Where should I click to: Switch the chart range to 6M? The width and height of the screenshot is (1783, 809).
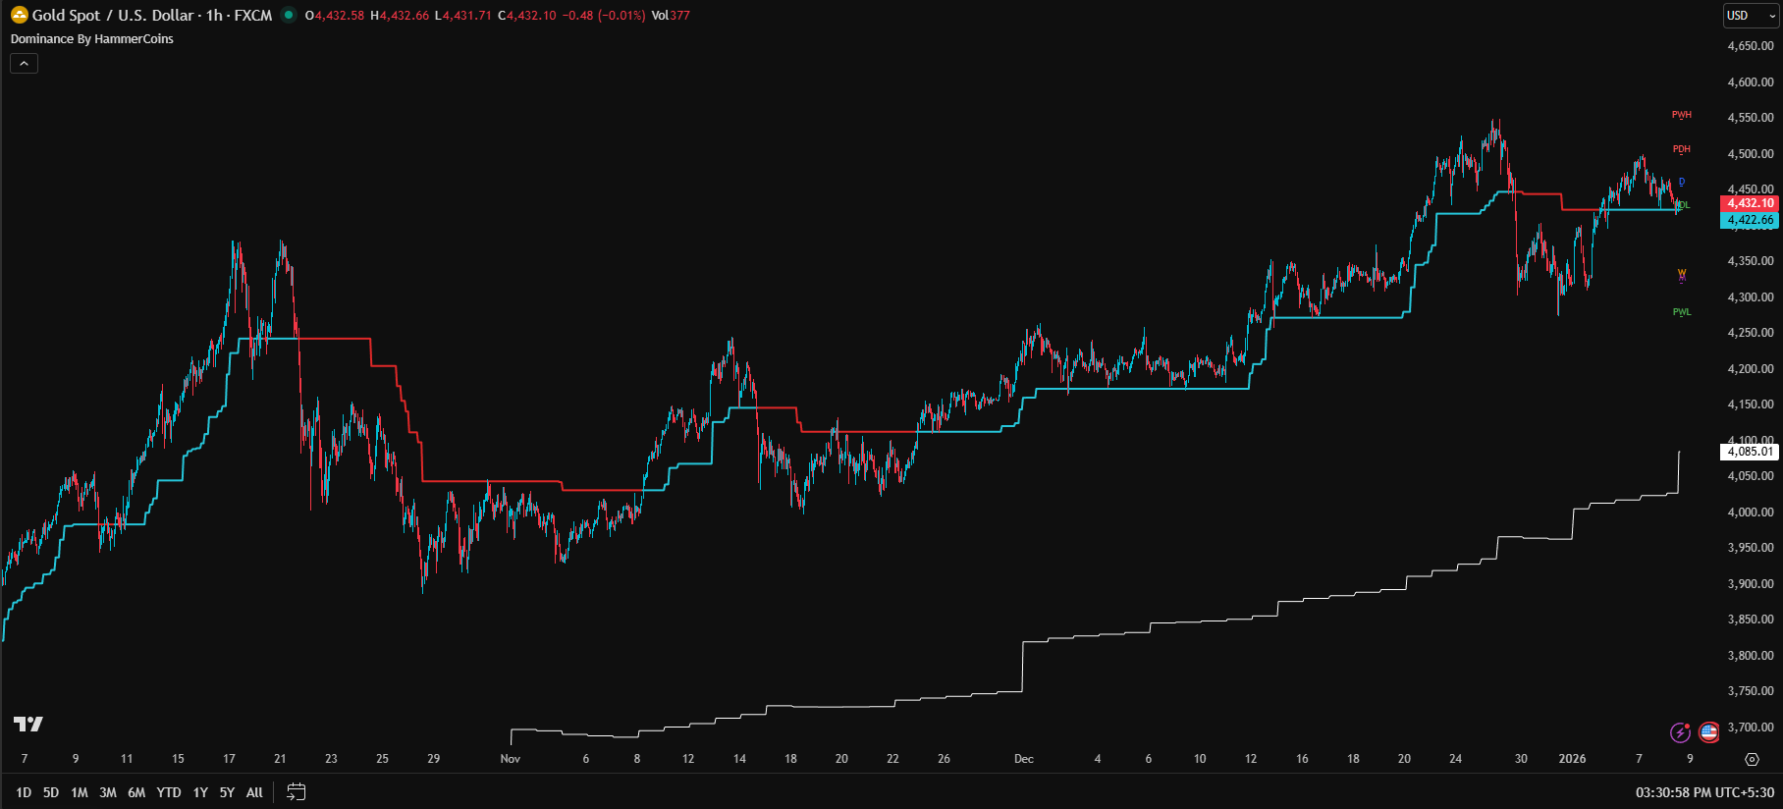click(136, 792)
